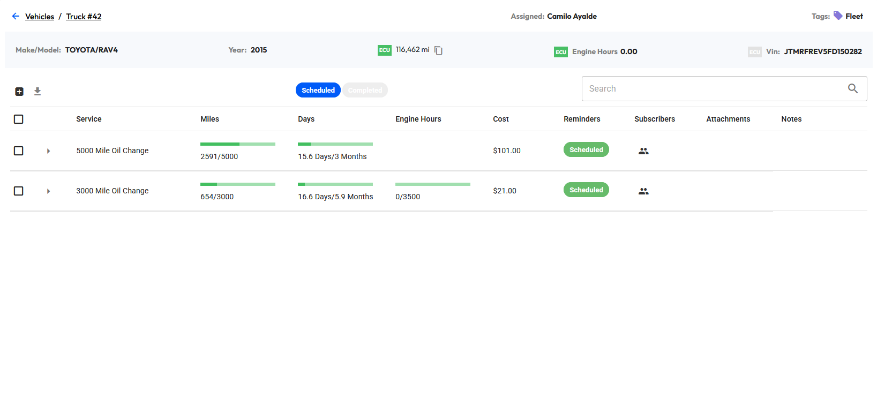Select the 5000 Mile Oil Change checkbox
The width and height of the screenshot is (877, 413).
click(18, 151)
